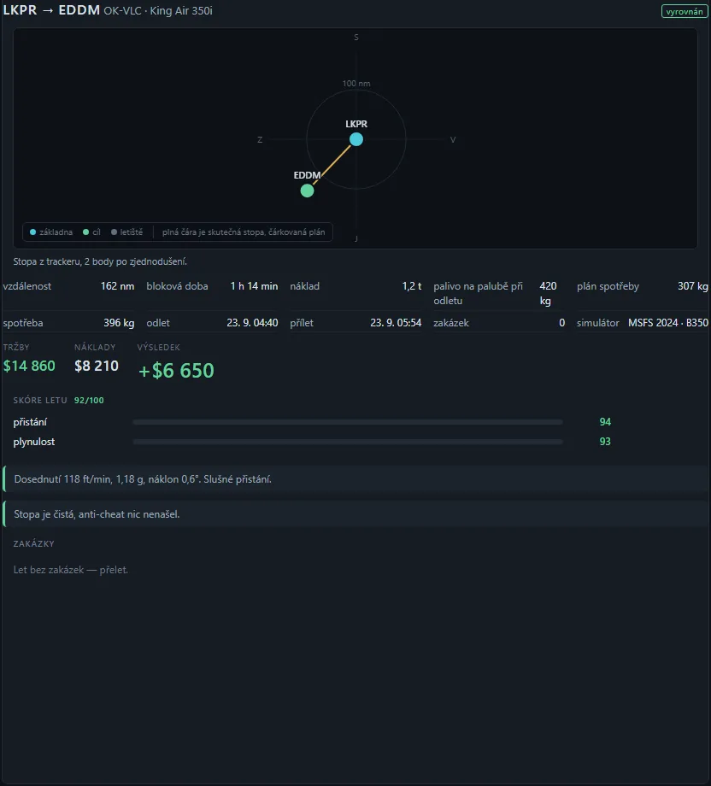Click the náklady amount $8 210

(x=97, y=366)
